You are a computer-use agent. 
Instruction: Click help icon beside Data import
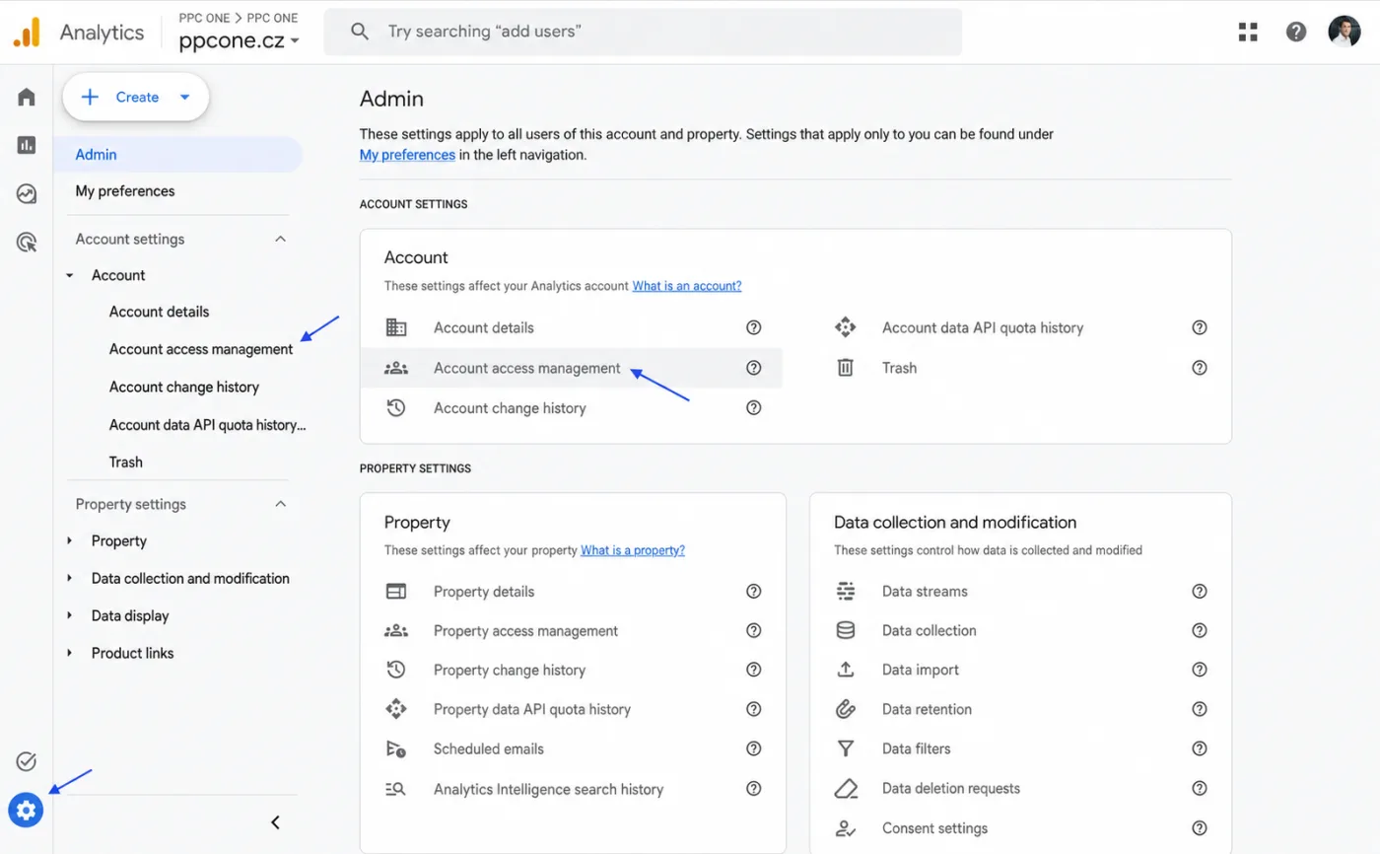coord(1200,670)
